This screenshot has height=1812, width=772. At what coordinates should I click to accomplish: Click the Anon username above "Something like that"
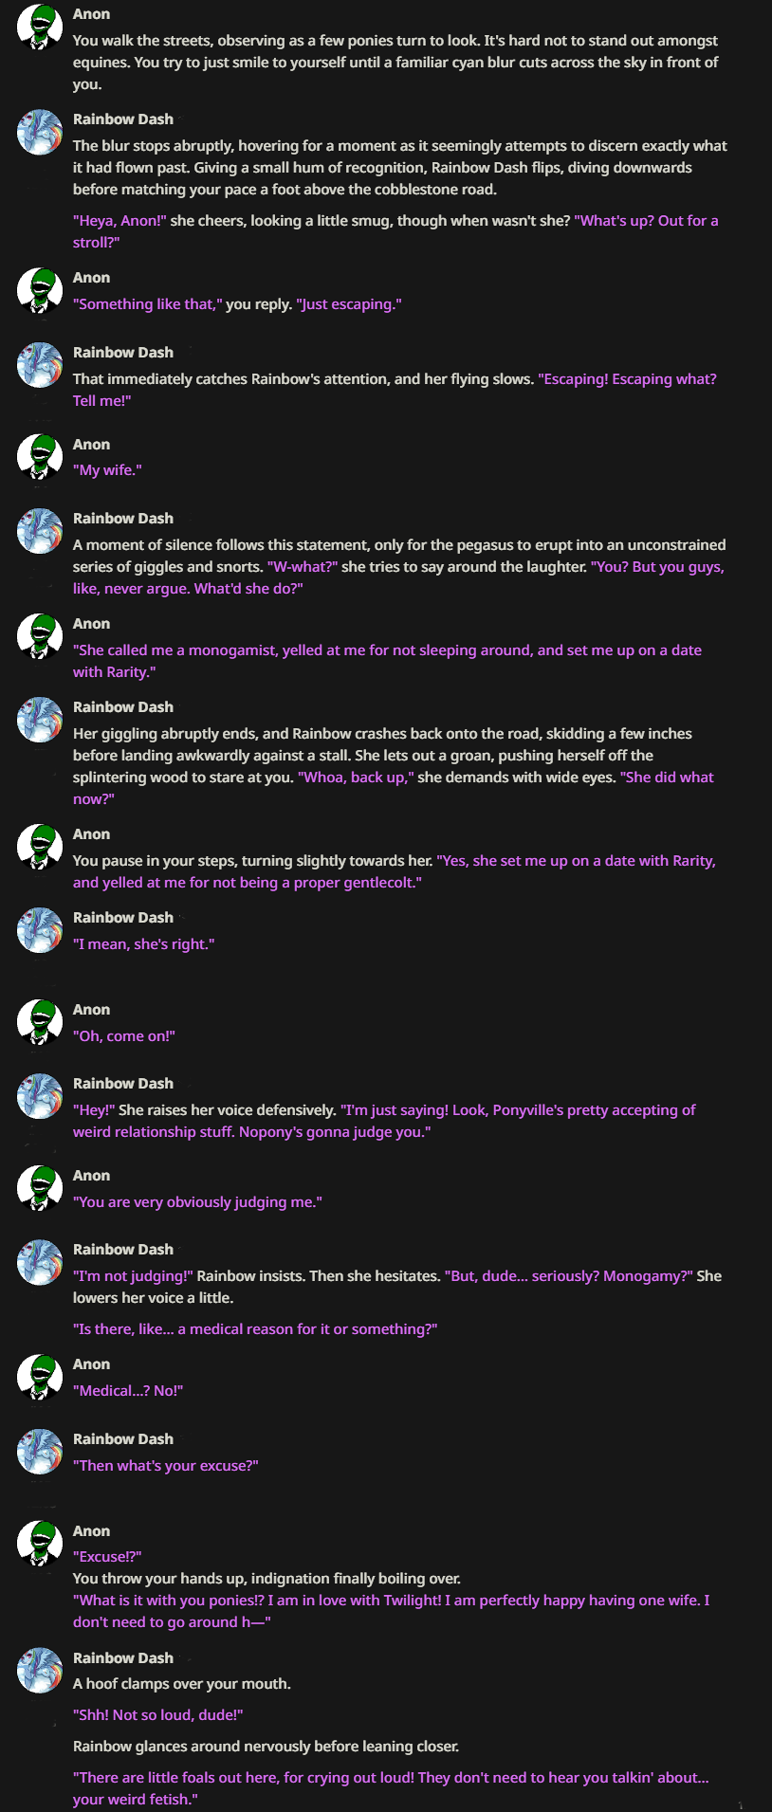[x=92, y=278]
